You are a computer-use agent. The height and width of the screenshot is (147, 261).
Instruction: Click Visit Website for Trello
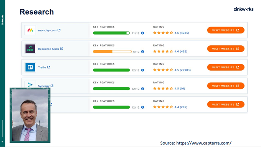[226, 67]
